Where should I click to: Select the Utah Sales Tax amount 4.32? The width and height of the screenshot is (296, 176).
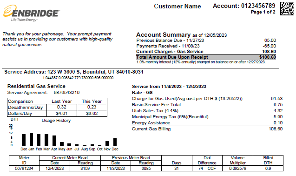point(278,111)
